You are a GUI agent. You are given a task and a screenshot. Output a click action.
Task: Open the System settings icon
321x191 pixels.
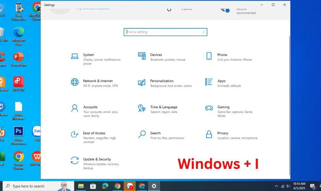click(x=75, y=56)
